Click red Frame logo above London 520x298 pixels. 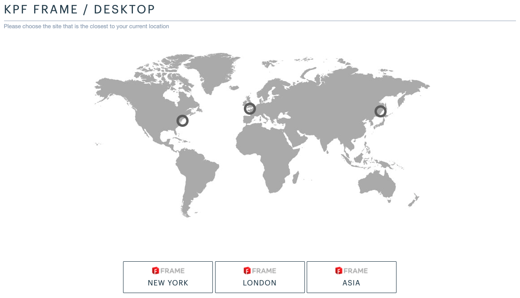[x=247, y=271]
